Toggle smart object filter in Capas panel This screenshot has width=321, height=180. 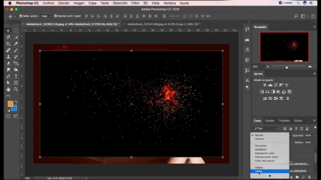pos(307,128)
